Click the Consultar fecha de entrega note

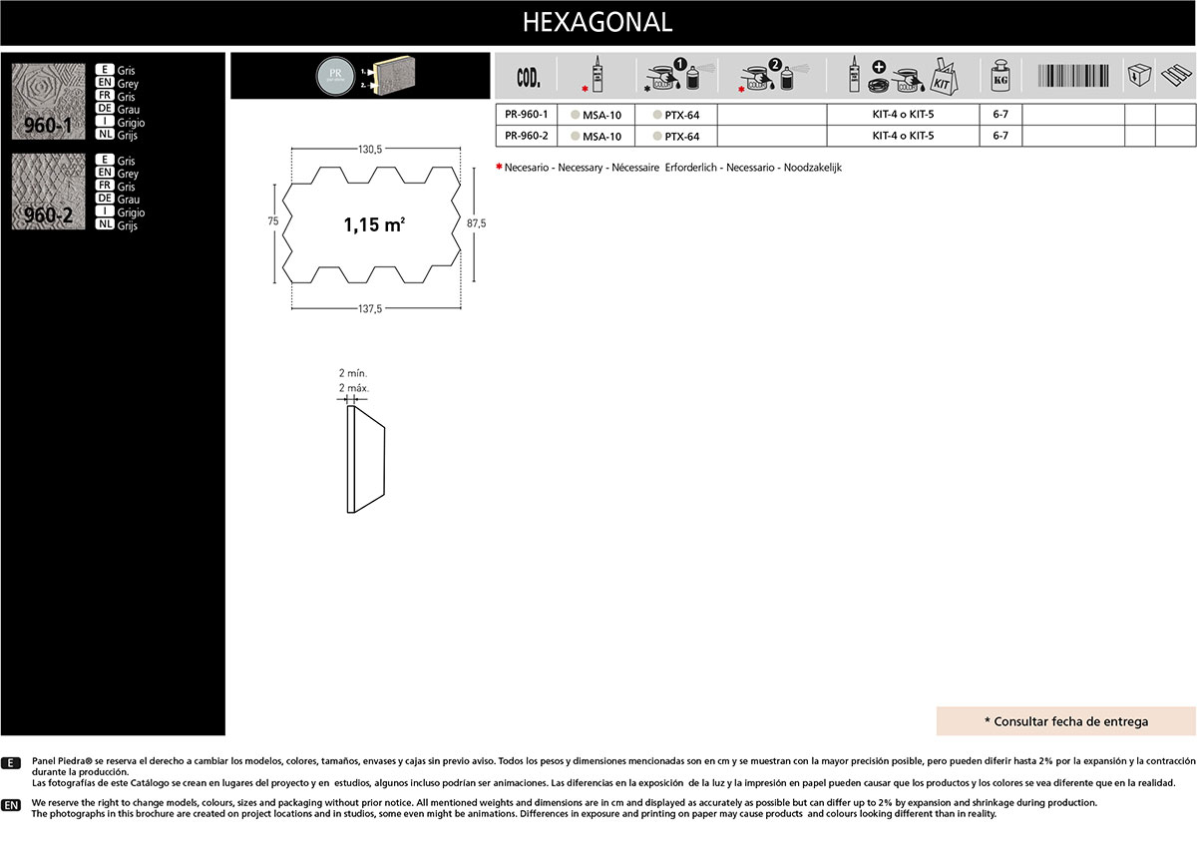[1066, 721]
